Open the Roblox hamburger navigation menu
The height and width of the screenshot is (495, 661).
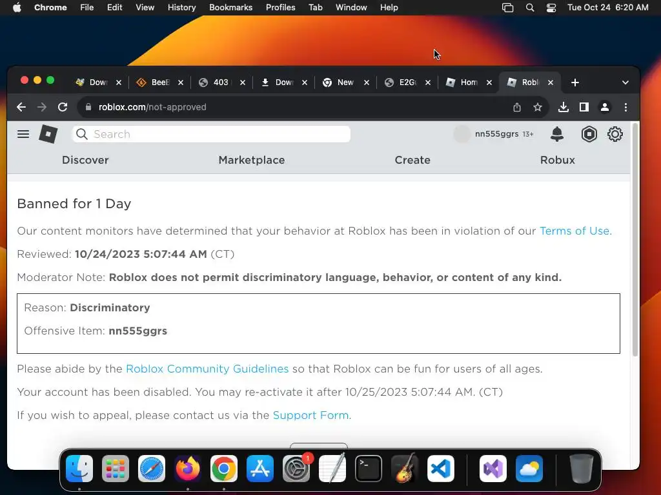[23, 134]
